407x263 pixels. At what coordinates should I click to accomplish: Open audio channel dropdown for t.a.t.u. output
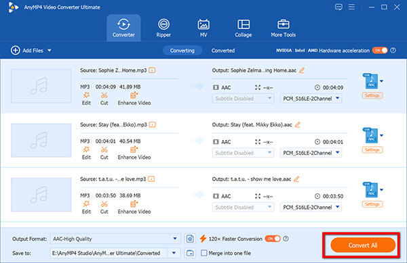click(x=311, y=207)
